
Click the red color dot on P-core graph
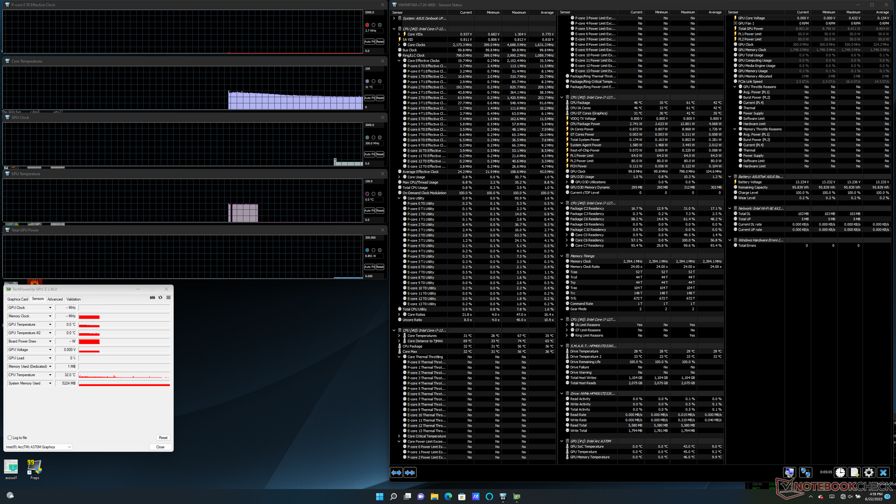click(367, 25)
